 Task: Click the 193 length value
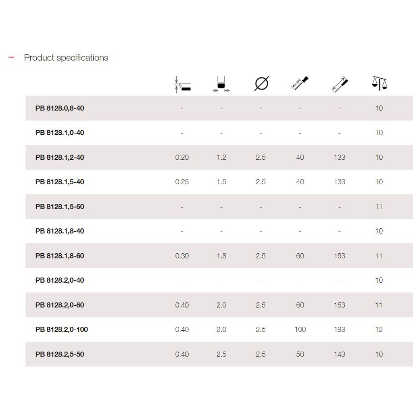coord(340,330)
